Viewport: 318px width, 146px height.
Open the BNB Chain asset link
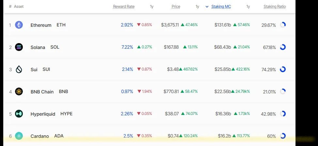click(x=42, y=92)
